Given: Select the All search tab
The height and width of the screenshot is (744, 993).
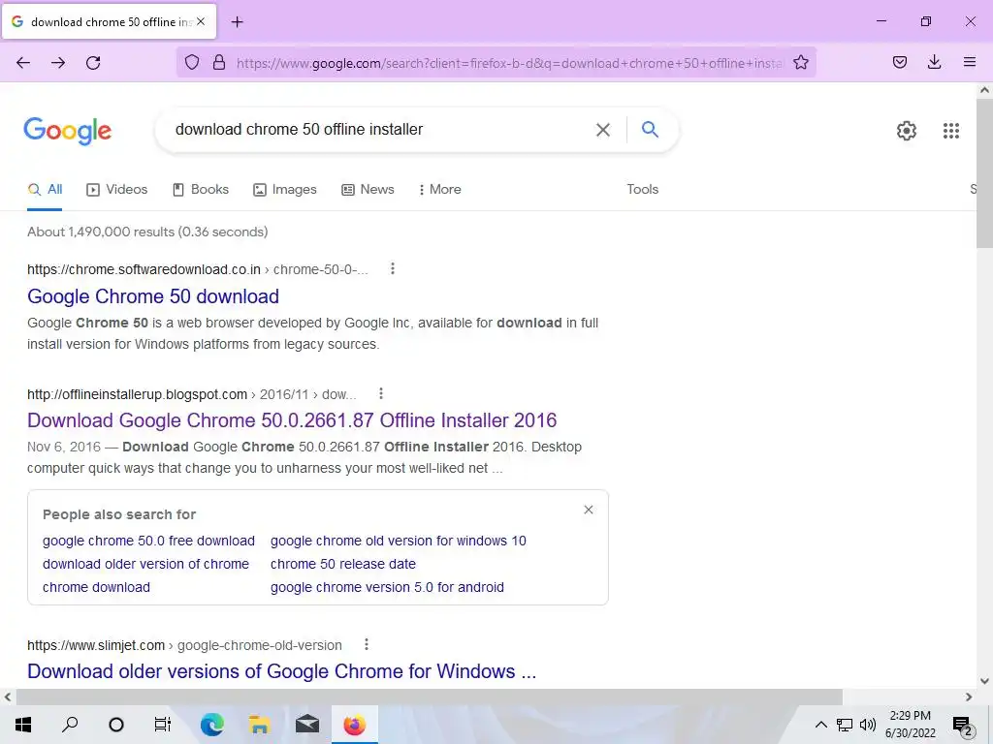Looking at the screenshot, I should click(x=45, y=189).
